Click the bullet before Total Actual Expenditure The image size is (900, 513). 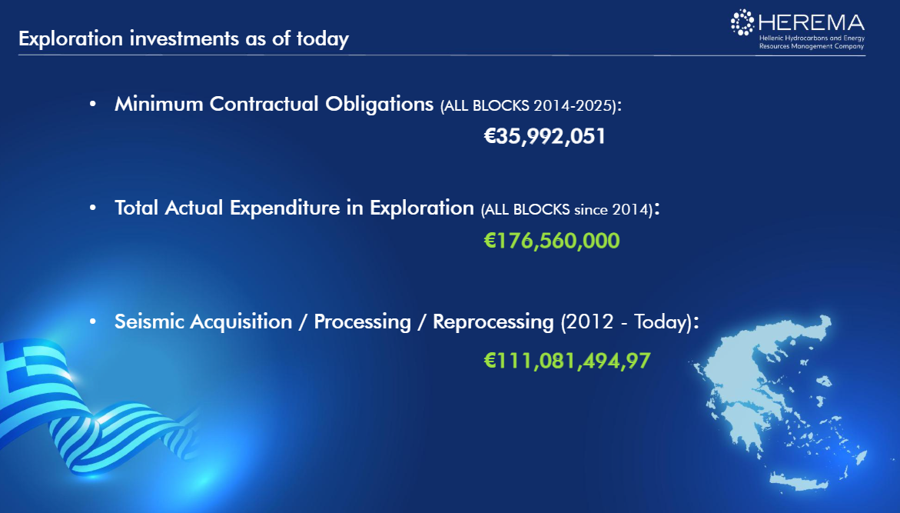point(93,208)
